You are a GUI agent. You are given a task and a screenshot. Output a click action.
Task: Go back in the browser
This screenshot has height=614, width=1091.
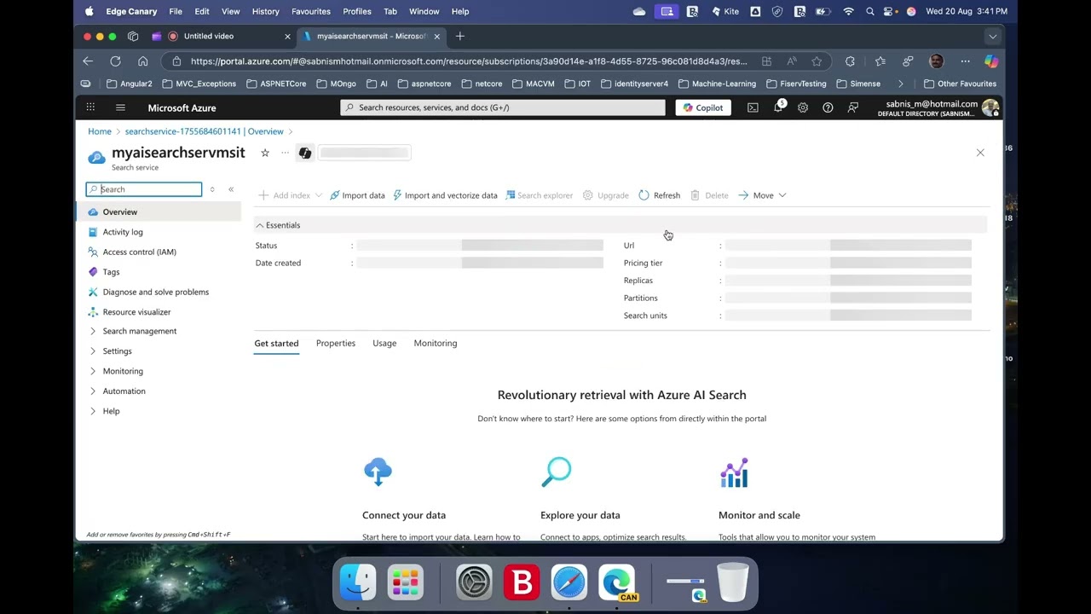88,61
